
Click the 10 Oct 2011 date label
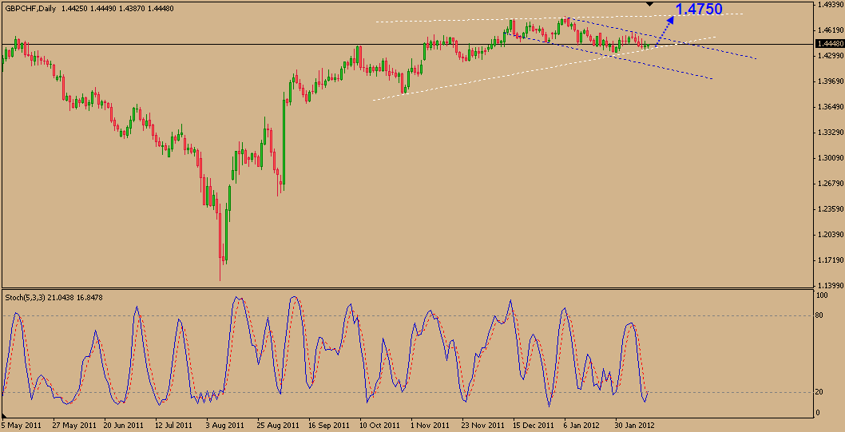379,423
